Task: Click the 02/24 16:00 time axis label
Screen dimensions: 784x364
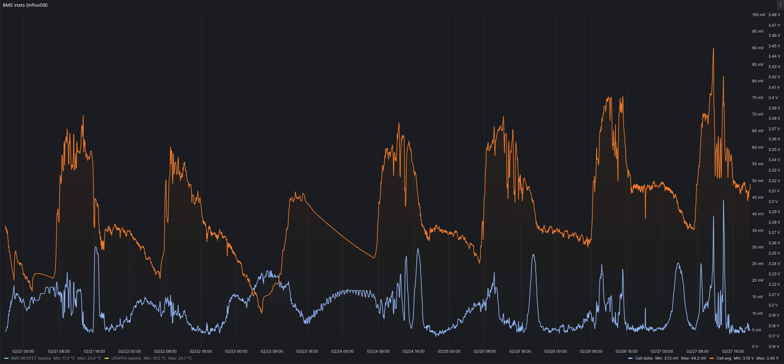Action: [413, 351]
